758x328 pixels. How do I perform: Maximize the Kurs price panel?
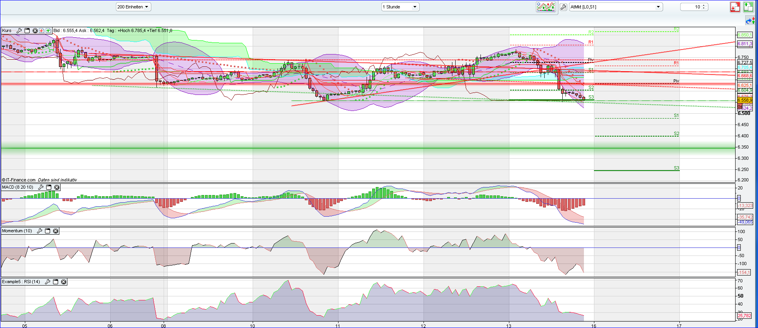(x=27, y=30)
